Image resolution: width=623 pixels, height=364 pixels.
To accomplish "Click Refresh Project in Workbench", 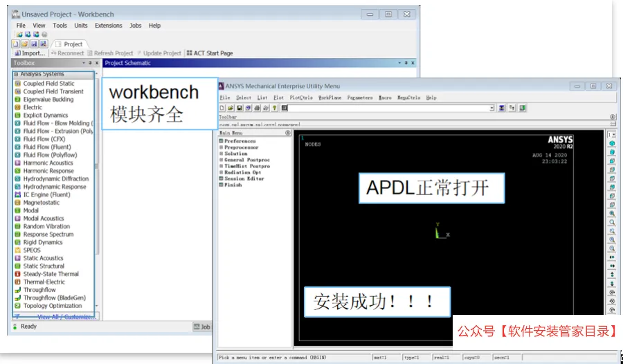I will click(x=110, y=53).
